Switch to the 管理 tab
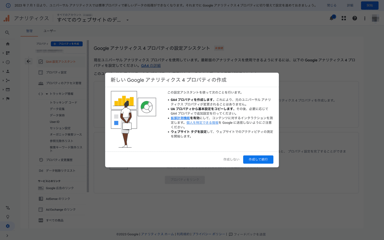The image size is (384, 240). click(x=29, y=31)
